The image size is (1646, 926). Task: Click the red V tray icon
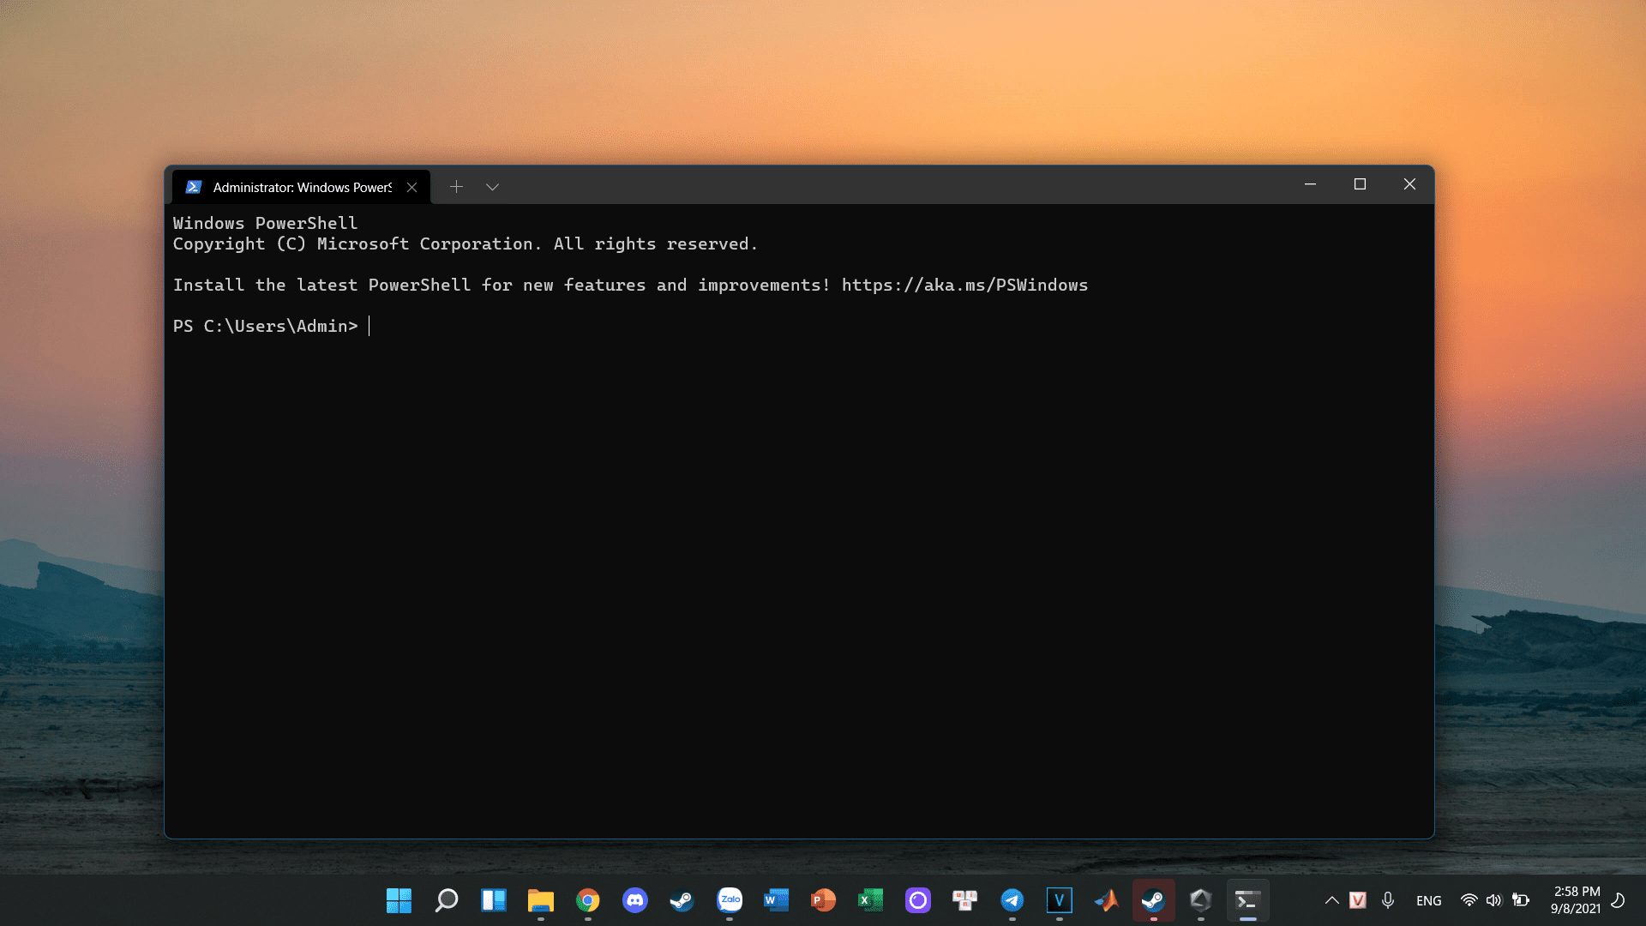(x=1358, y=900)
